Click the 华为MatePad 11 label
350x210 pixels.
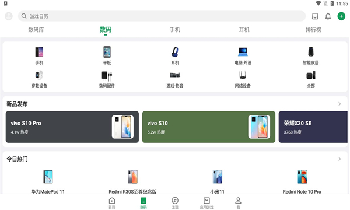[x=48, y=192]
